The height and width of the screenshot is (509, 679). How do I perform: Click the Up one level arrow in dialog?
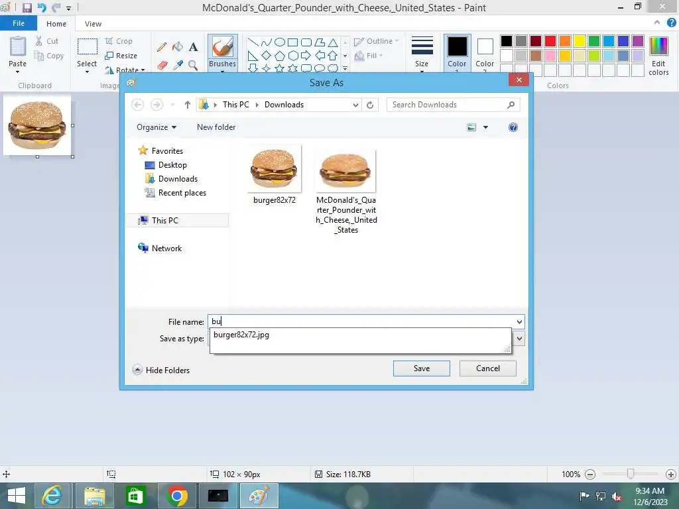(188, 105)
